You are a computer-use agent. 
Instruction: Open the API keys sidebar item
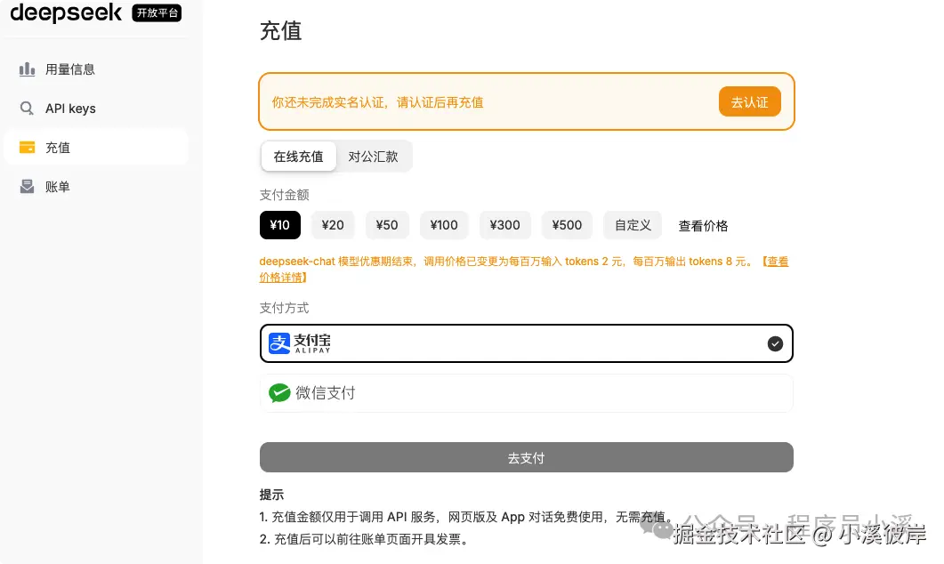click(x=69, y=108)
